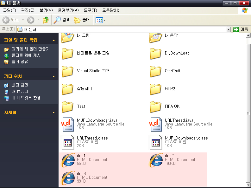
Task: Click the 바탕 화면 desktop icon
Action: pyautogui.click(x=6, y=85)
